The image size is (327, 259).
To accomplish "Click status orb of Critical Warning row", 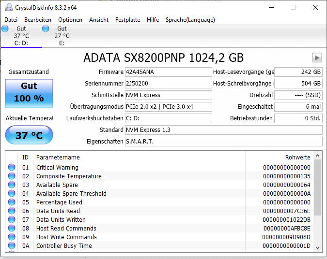I will point(12,167).
